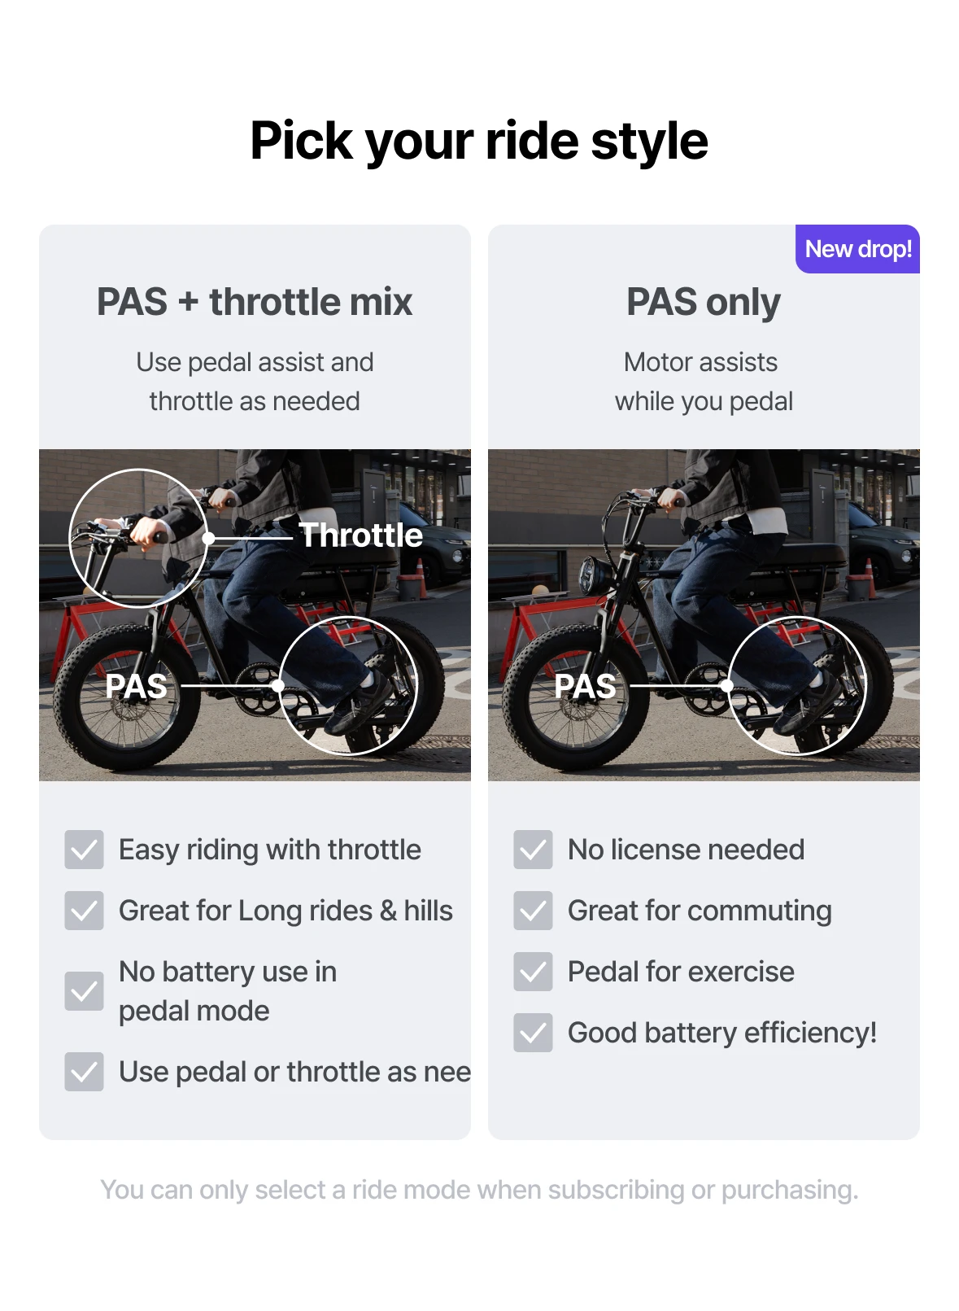Click the PAS label in left bike photo
959x1311 pixels.
(137, 686)
